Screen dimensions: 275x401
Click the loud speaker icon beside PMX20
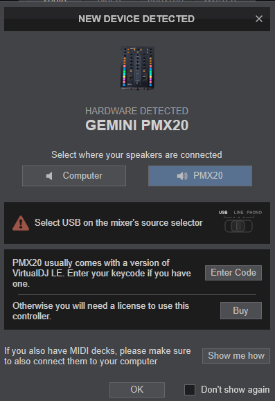tap(182, 176)
